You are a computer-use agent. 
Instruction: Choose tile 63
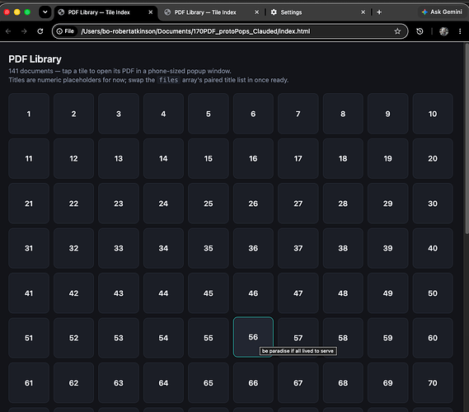click(x=119, y=382)
